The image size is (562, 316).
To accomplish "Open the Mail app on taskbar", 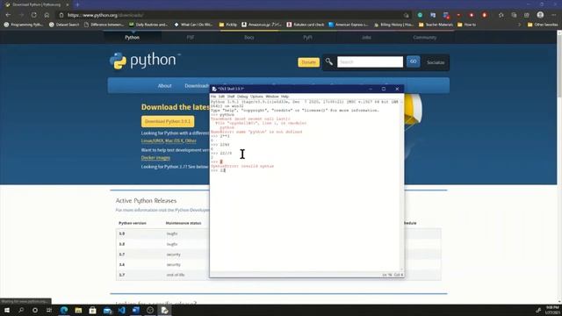I will (107, 310).
